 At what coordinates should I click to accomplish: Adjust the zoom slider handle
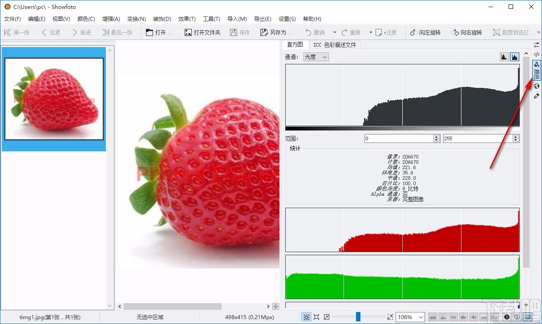pyautogui.click(x=358, y=316)
